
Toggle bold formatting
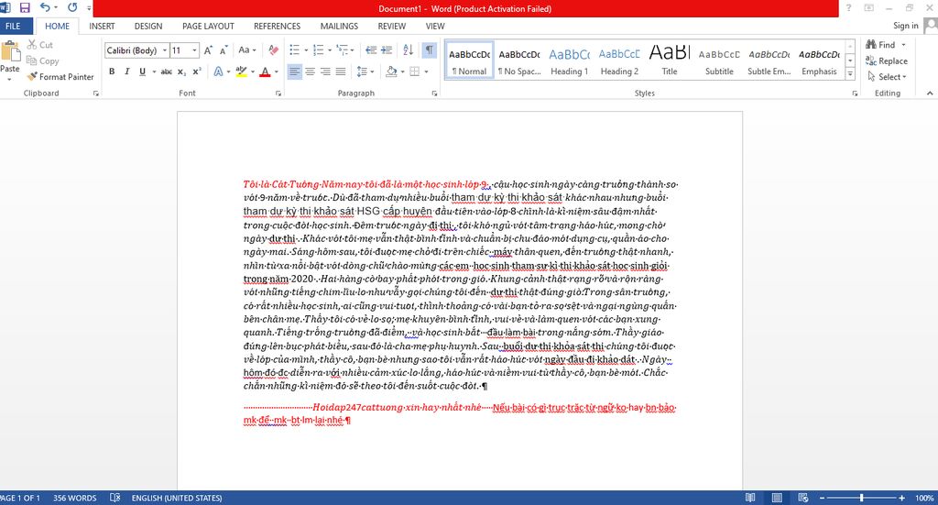tap(112, 71)
